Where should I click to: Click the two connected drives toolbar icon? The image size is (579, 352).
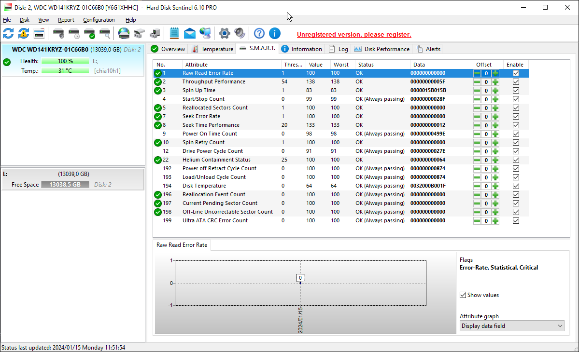coord(139,34)
